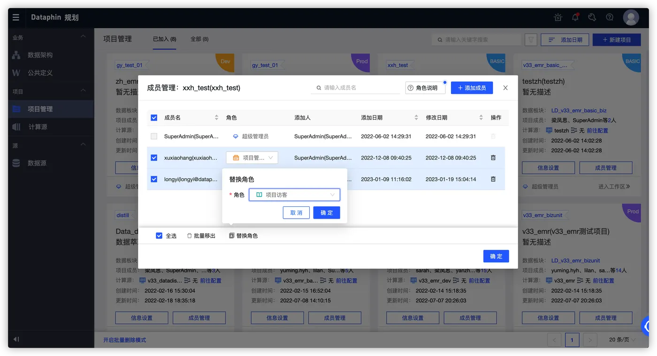Close the 成员管理 dialog
This screenshot has width=657, height=356.
(x=505, y=88)
